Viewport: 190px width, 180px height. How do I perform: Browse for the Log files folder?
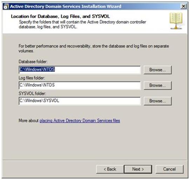158,85
